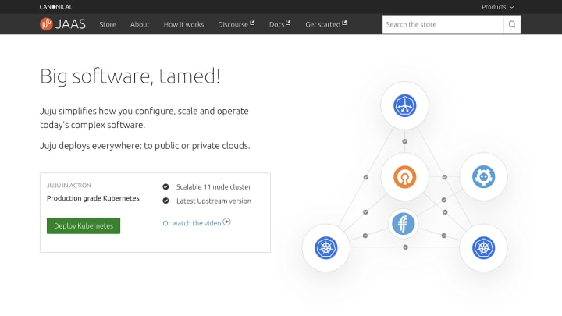Select the lower-left Kubernetes wheel icon
562x316 pixels.
coord(325,247)
